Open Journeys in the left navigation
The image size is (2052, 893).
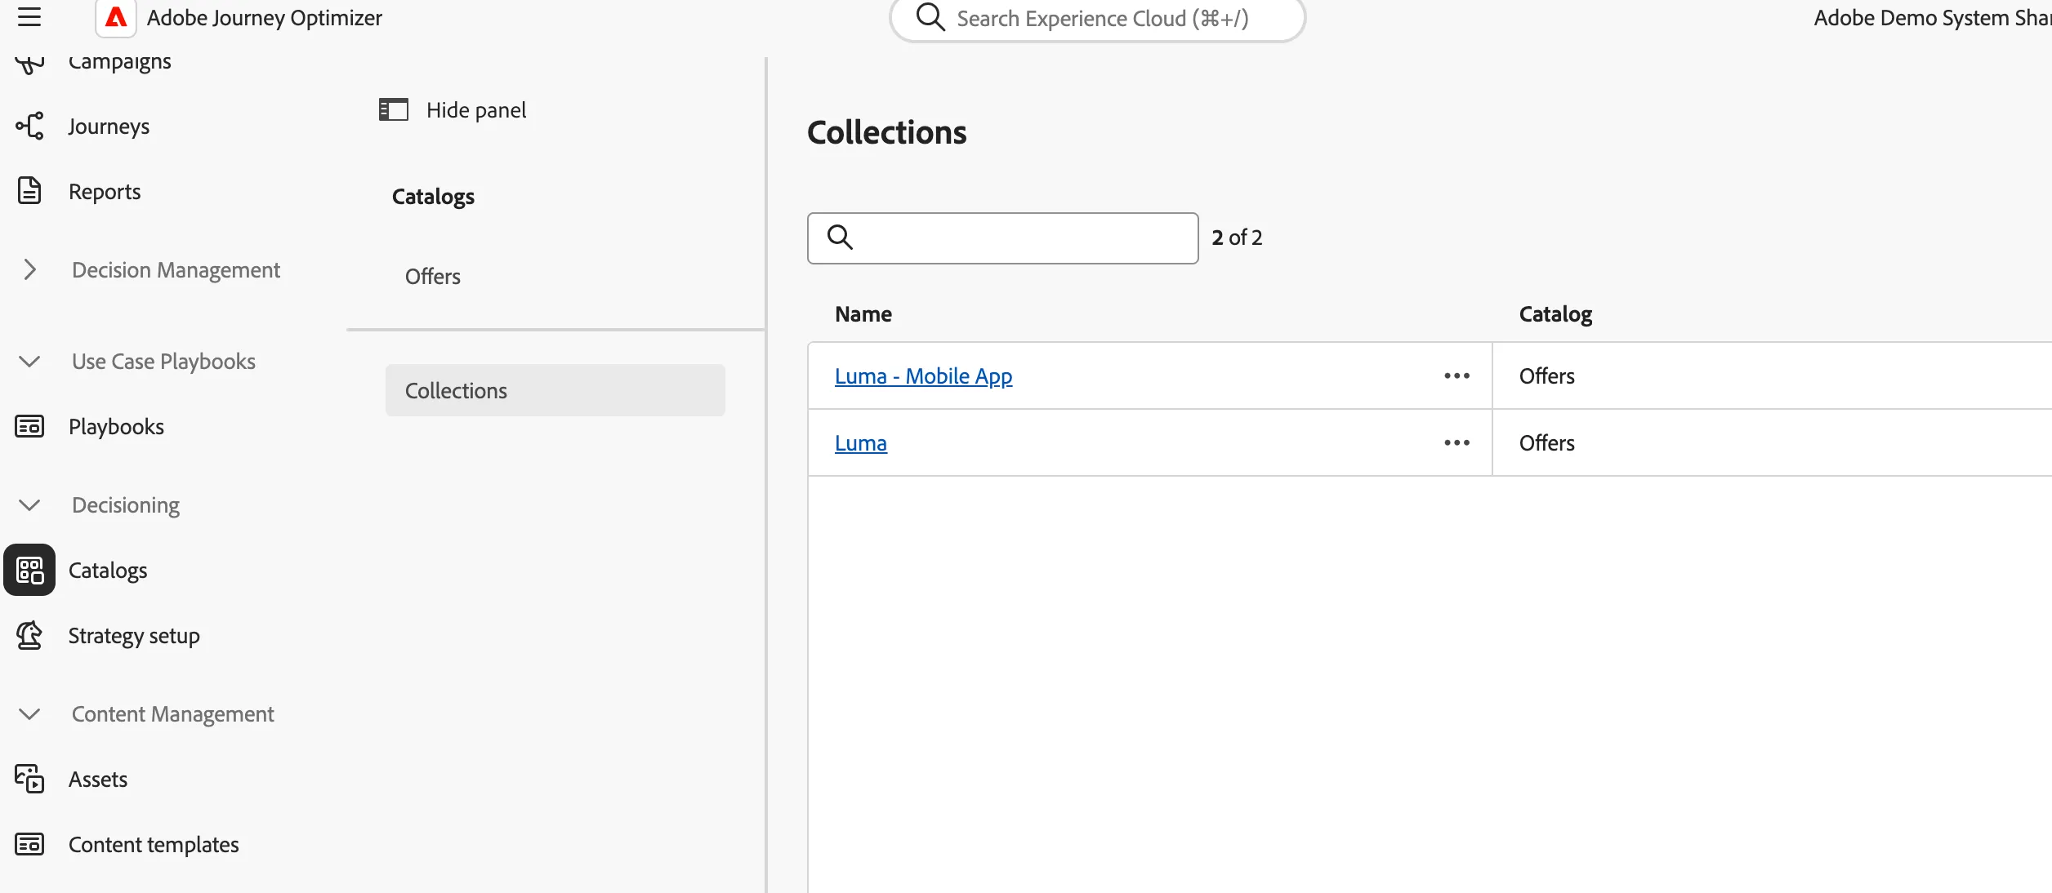109,127
